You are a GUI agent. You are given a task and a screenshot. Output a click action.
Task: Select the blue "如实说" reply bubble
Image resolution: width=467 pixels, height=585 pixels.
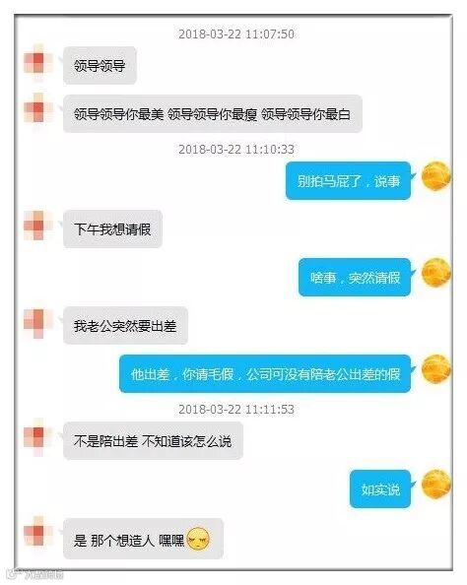click(380, 488)
